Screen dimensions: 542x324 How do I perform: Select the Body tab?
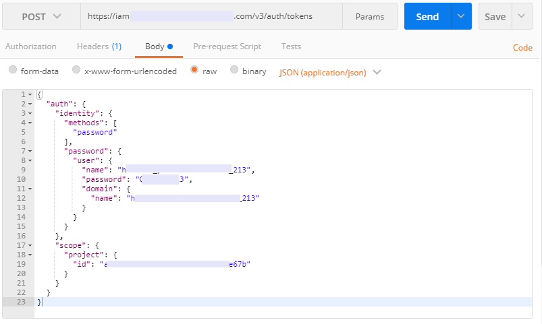tap(159, 46)
